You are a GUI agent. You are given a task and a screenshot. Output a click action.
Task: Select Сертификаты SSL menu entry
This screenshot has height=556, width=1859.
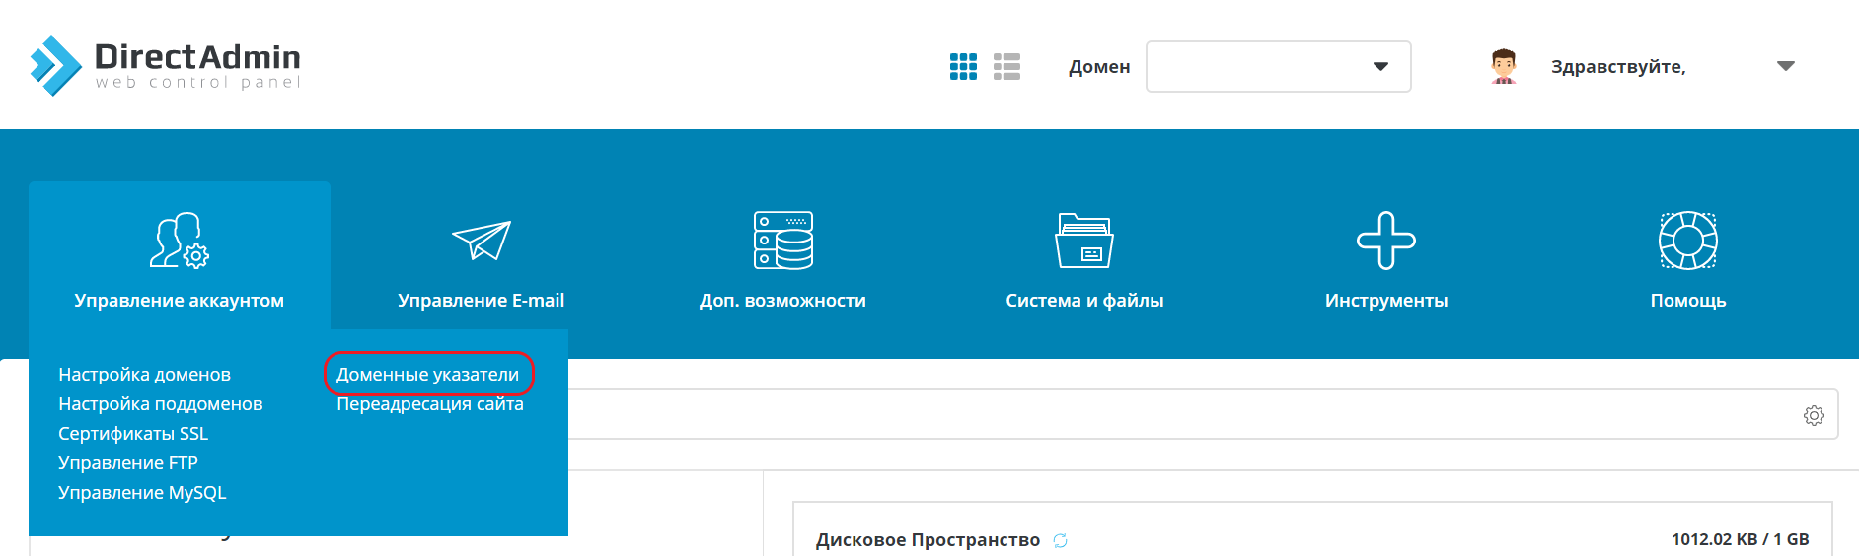tap(133, 434)
